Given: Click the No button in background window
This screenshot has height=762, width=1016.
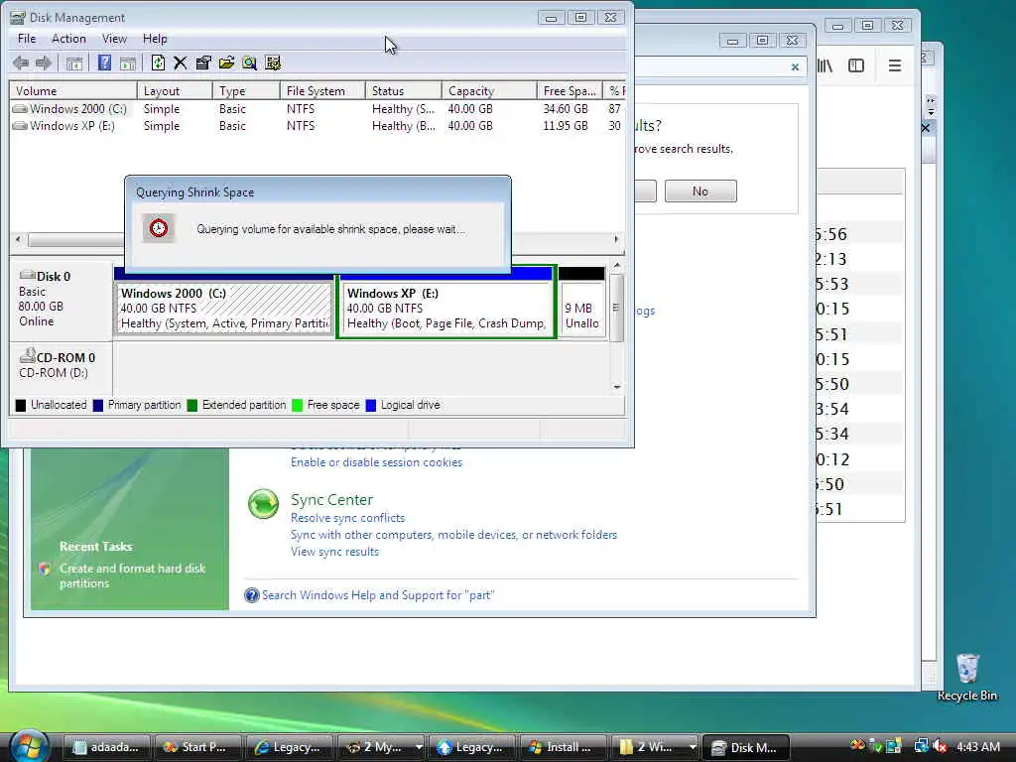Looking at the screenshot, I should tap(700, 191).
